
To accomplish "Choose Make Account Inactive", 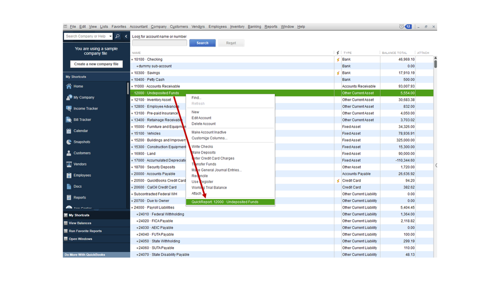I will 209,132.
